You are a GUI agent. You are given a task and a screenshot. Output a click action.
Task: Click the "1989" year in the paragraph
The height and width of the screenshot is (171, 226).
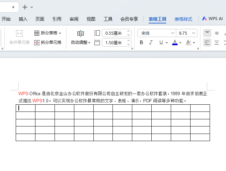[175, 94]
